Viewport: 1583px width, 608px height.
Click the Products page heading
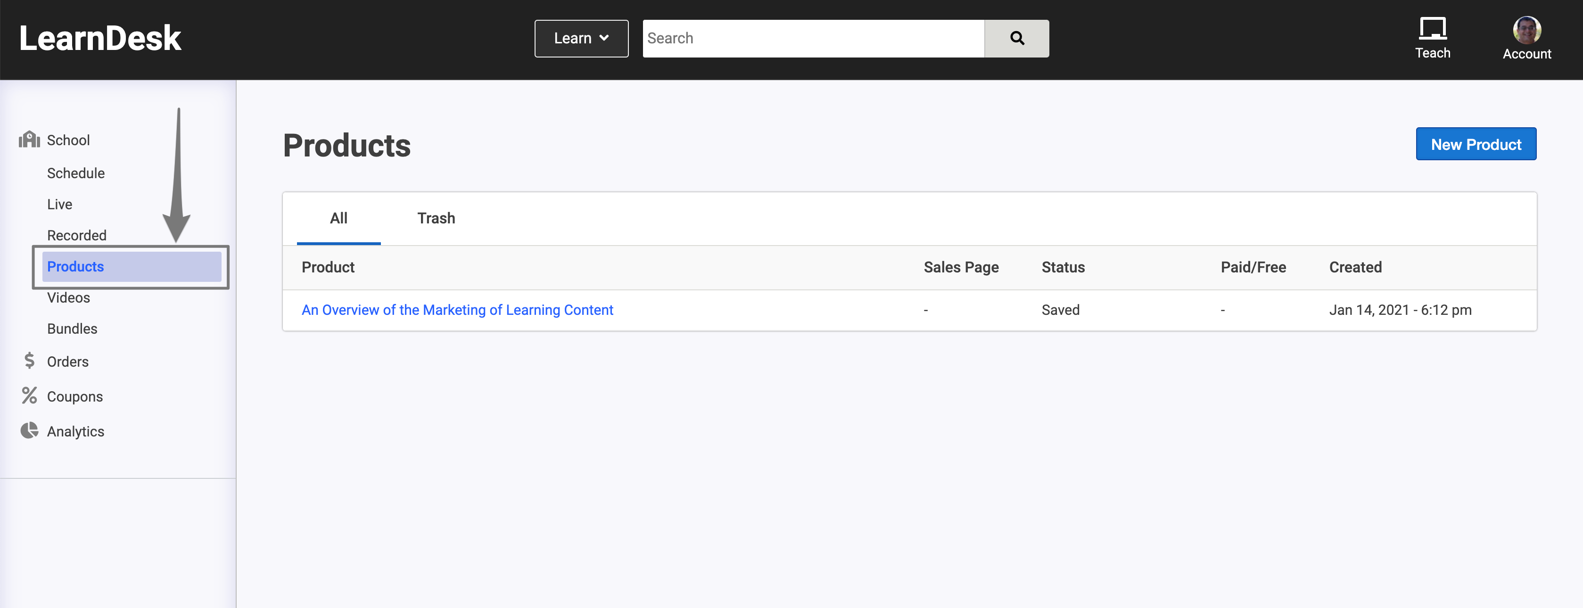[x=346, y=146]
